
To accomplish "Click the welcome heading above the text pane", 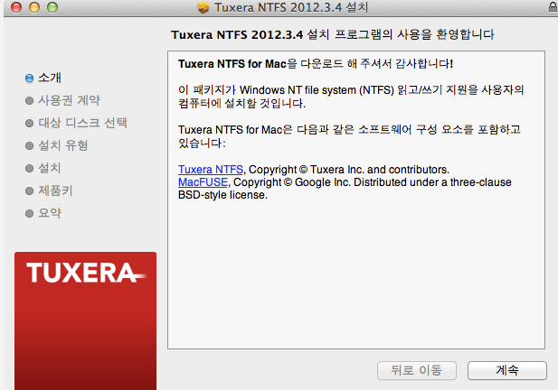I will tap(333, 35).
